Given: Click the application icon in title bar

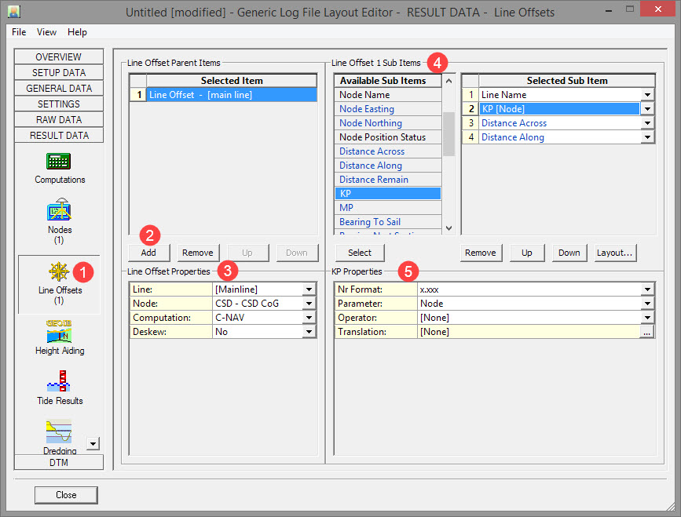Looking at the screenshot, I should (x=13, y=13).
